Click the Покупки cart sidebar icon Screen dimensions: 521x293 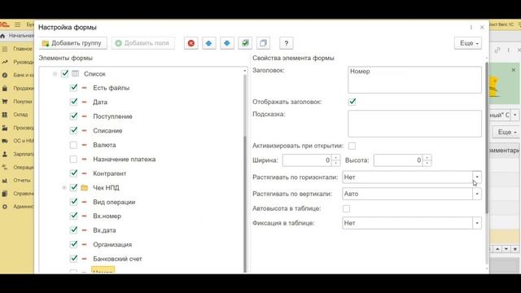pos(5,102)
